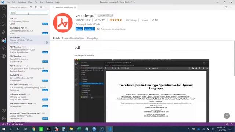
Task: Open errors and warnings status item
Action: (x=6, y=124)
